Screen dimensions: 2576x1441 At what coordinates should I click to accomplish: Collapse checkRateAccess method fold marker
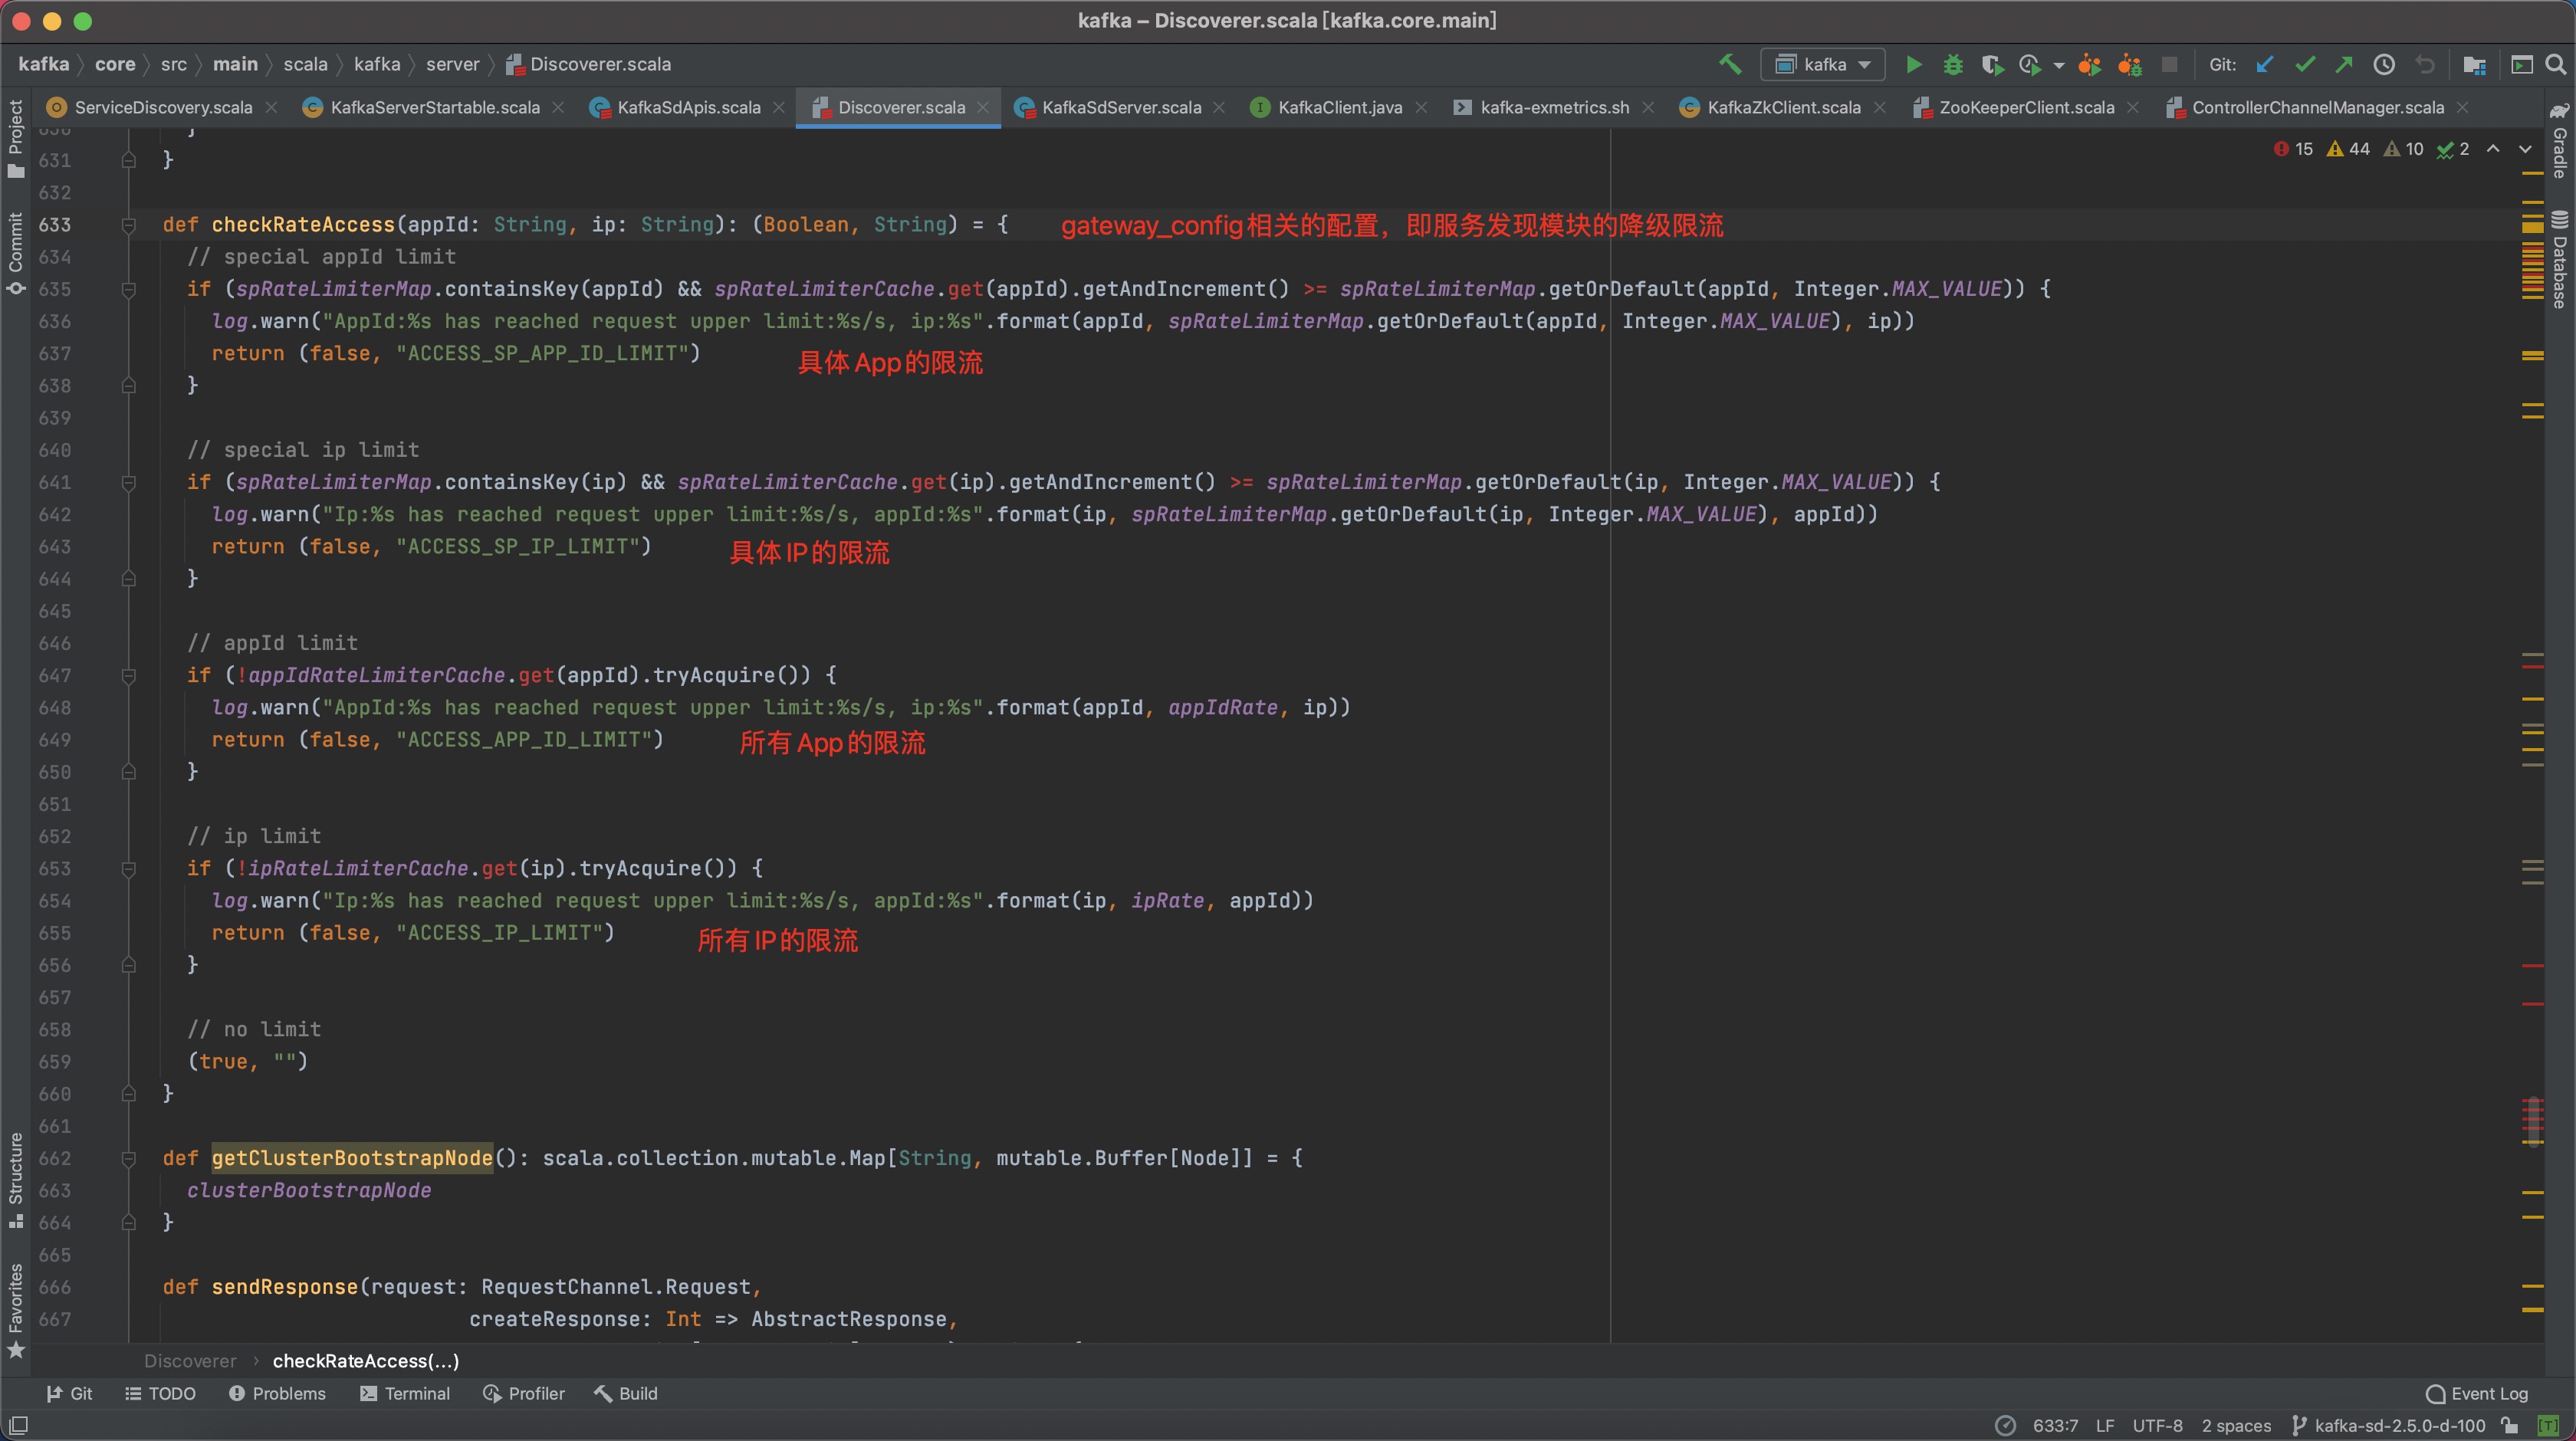129,225
